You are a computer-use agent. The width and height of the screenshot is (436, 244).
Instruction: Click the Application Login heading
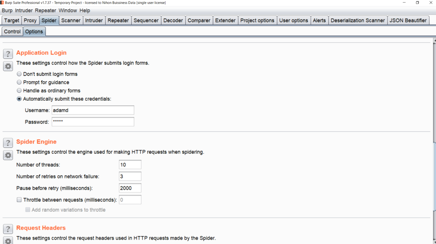coord(41,53)
